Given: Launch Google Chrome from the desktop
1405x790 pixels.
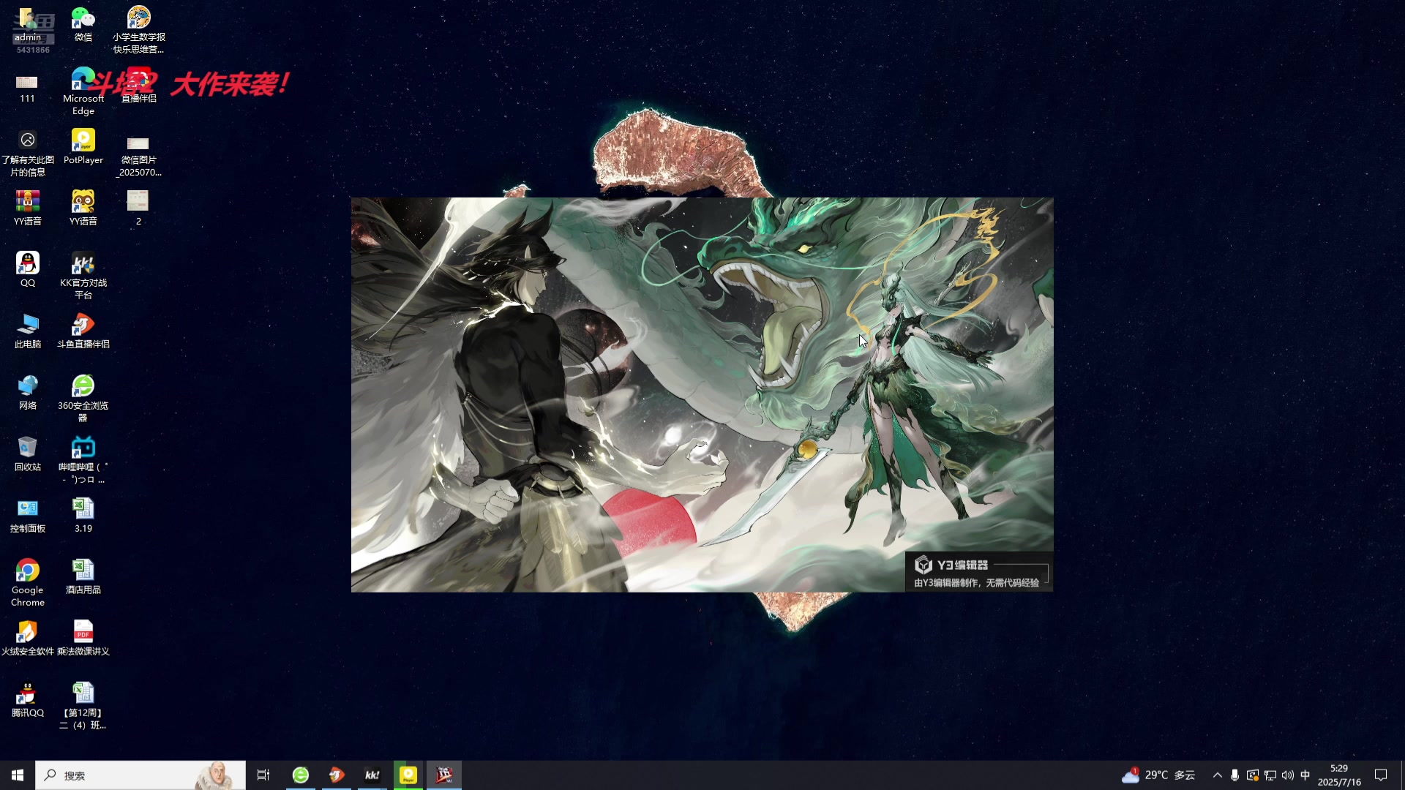Looking at the screenshot, I should click(28, 583).
